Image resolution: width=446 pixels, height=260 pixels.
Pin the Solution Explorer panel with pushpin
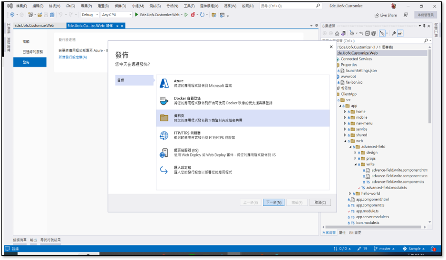coord(424,26)
